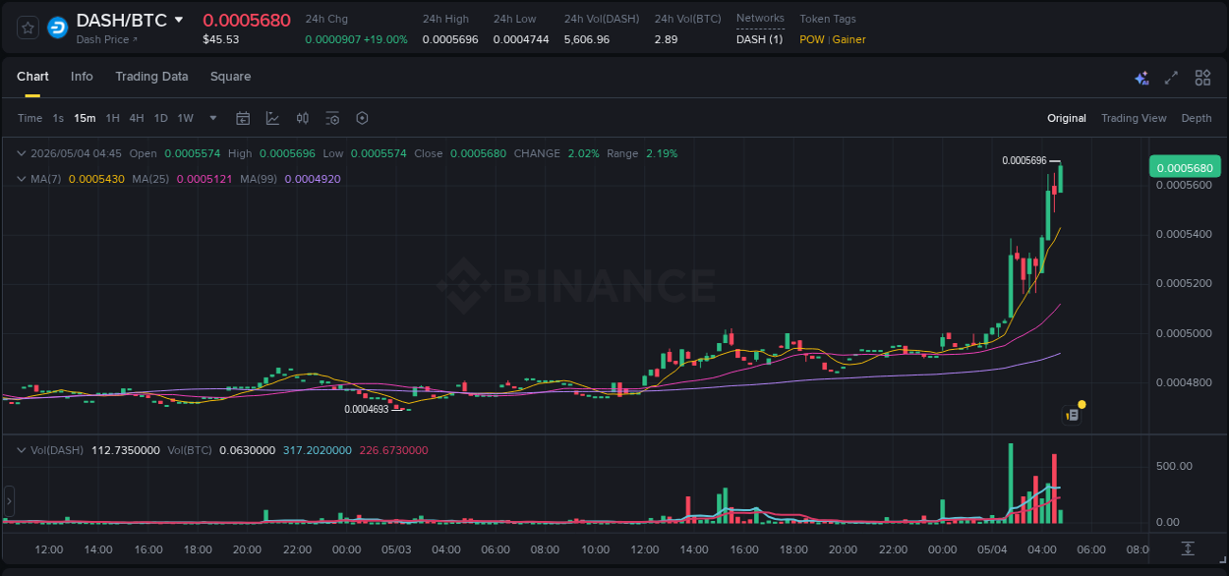Screen dimensions: 1229x576
Task: Click the 24h Low value 0.0004744
Action: [x=521, y=39]
